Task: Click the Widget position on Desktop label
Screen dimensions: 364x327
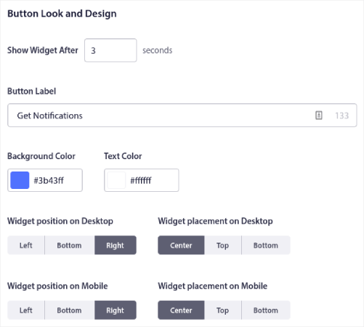Action: tap(60, 221)
